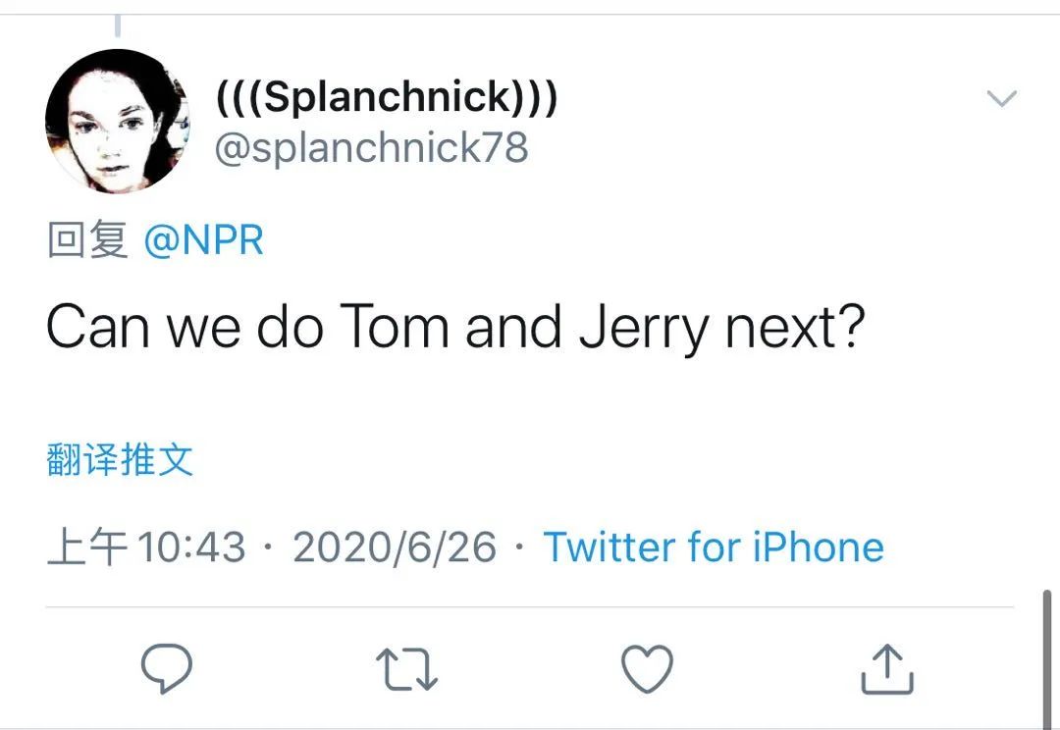Tap the share upload arrow icon
Viewport: 1060px width, 730px height.
(887, 669)
